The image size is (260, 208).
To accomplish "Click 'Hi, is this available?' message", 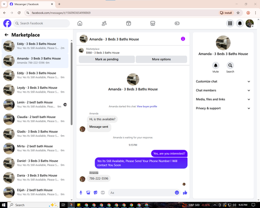I will click(102, 119).
